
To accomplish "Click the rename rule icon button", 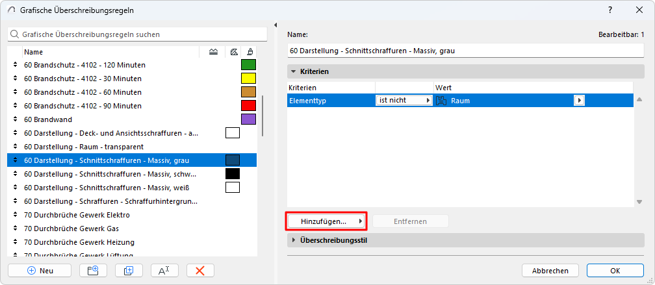I will pyautogui.click(x=164, y=271).
